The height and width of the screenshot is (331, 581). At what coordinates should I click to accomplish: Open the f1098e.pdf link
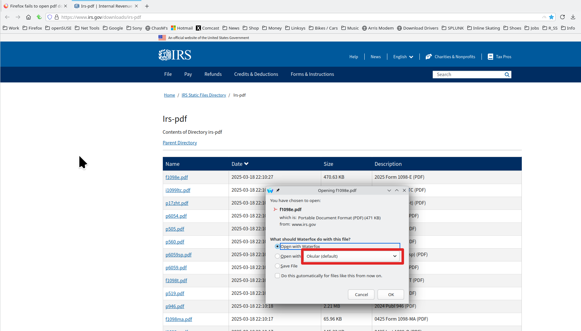pos(177,177)
